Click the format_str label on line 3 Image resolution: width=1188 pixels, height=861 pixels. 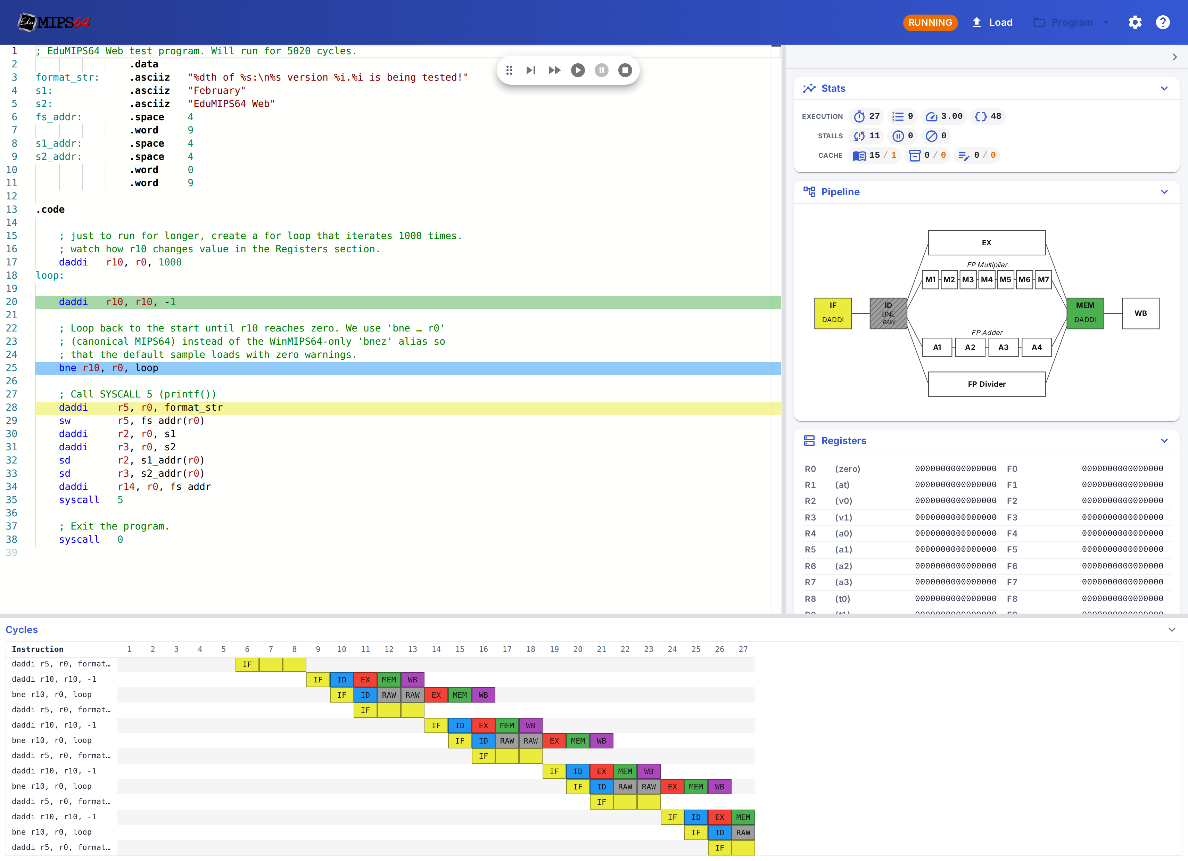pos(67,77)
